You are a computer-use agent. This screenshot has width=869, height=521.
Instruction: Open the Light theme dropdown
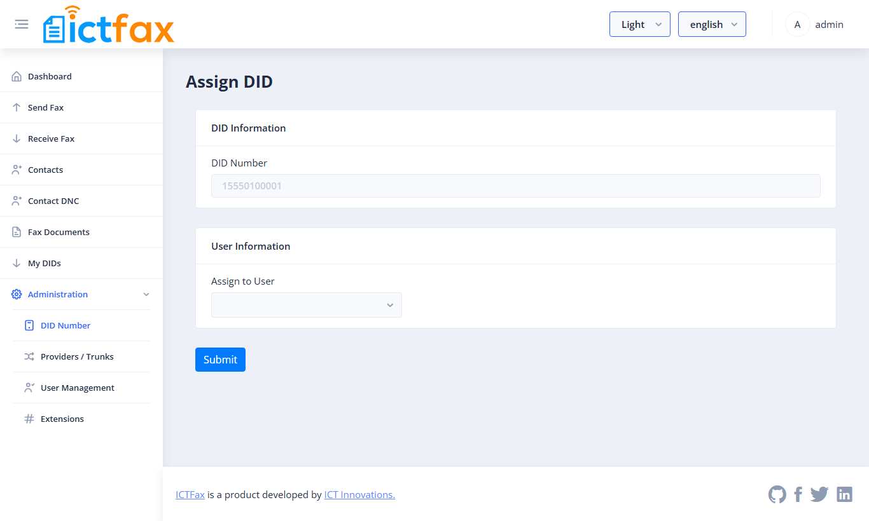(640, 24)
